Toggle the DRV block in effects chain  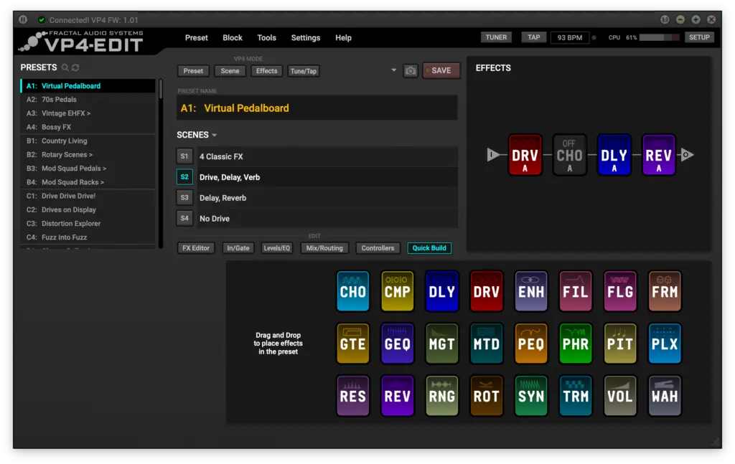[x=525, y=155]
